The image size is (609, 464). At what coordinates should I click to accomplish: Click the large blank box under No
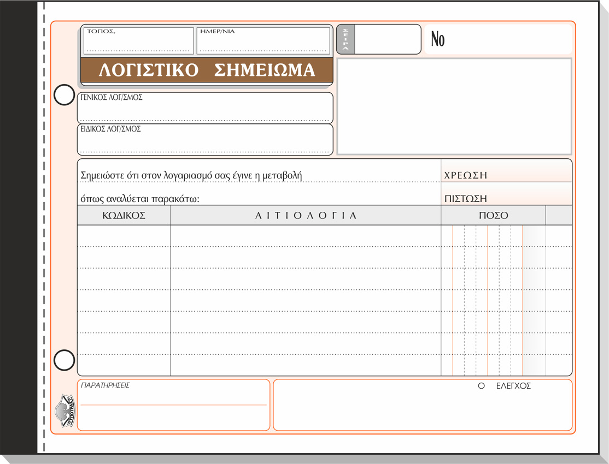pyautogui.click(x=454, y=106)
